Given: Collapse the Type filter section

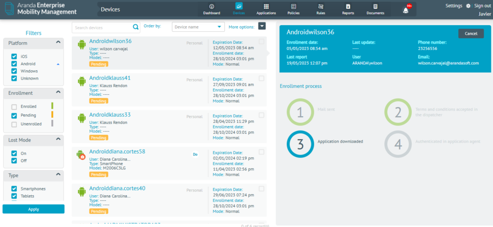Looking at the screenshot, I should 58,174.
